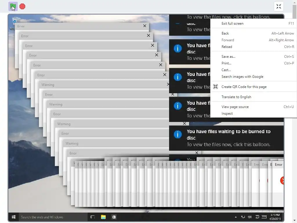Click the touch keyboard icon in tray

pyautogui.click(x=264, y=217)
